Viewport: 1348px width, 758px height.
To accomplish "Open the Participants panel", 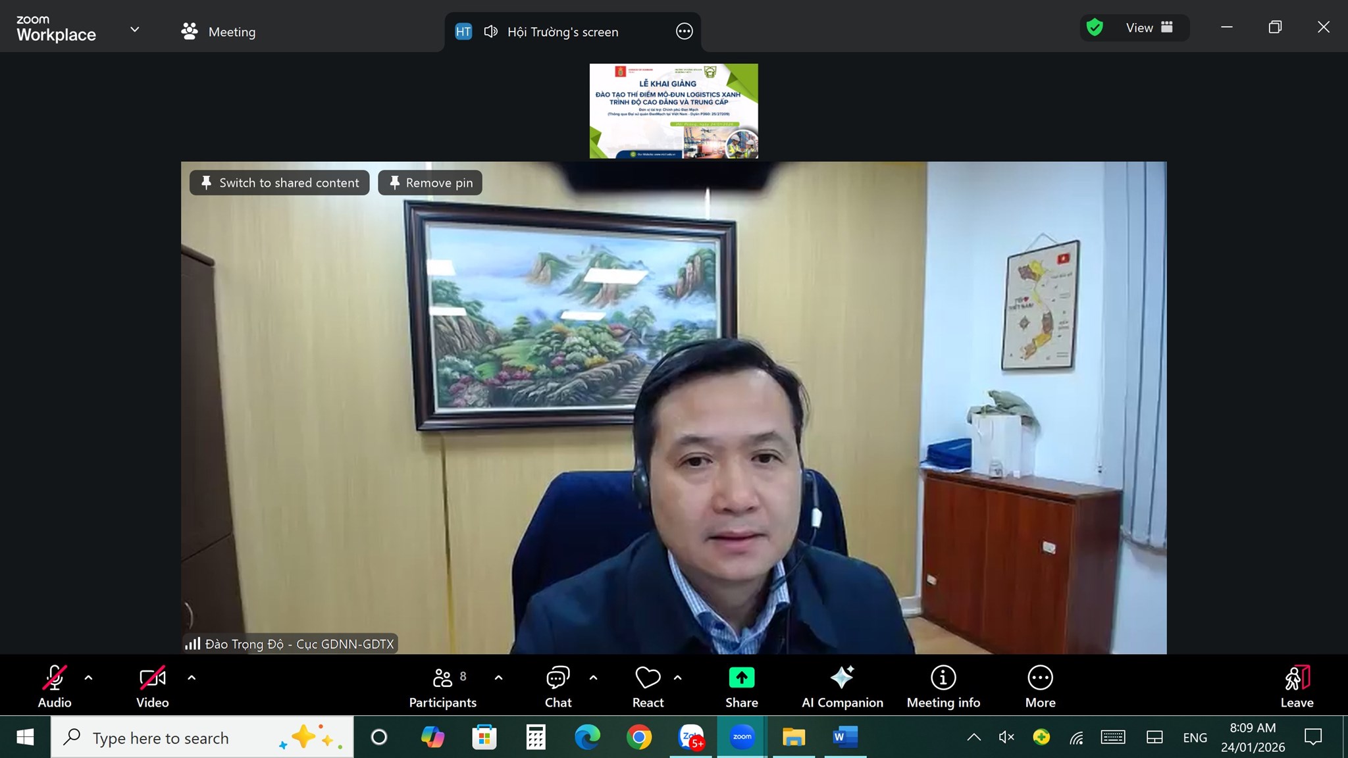I will (x=442, y=688).
